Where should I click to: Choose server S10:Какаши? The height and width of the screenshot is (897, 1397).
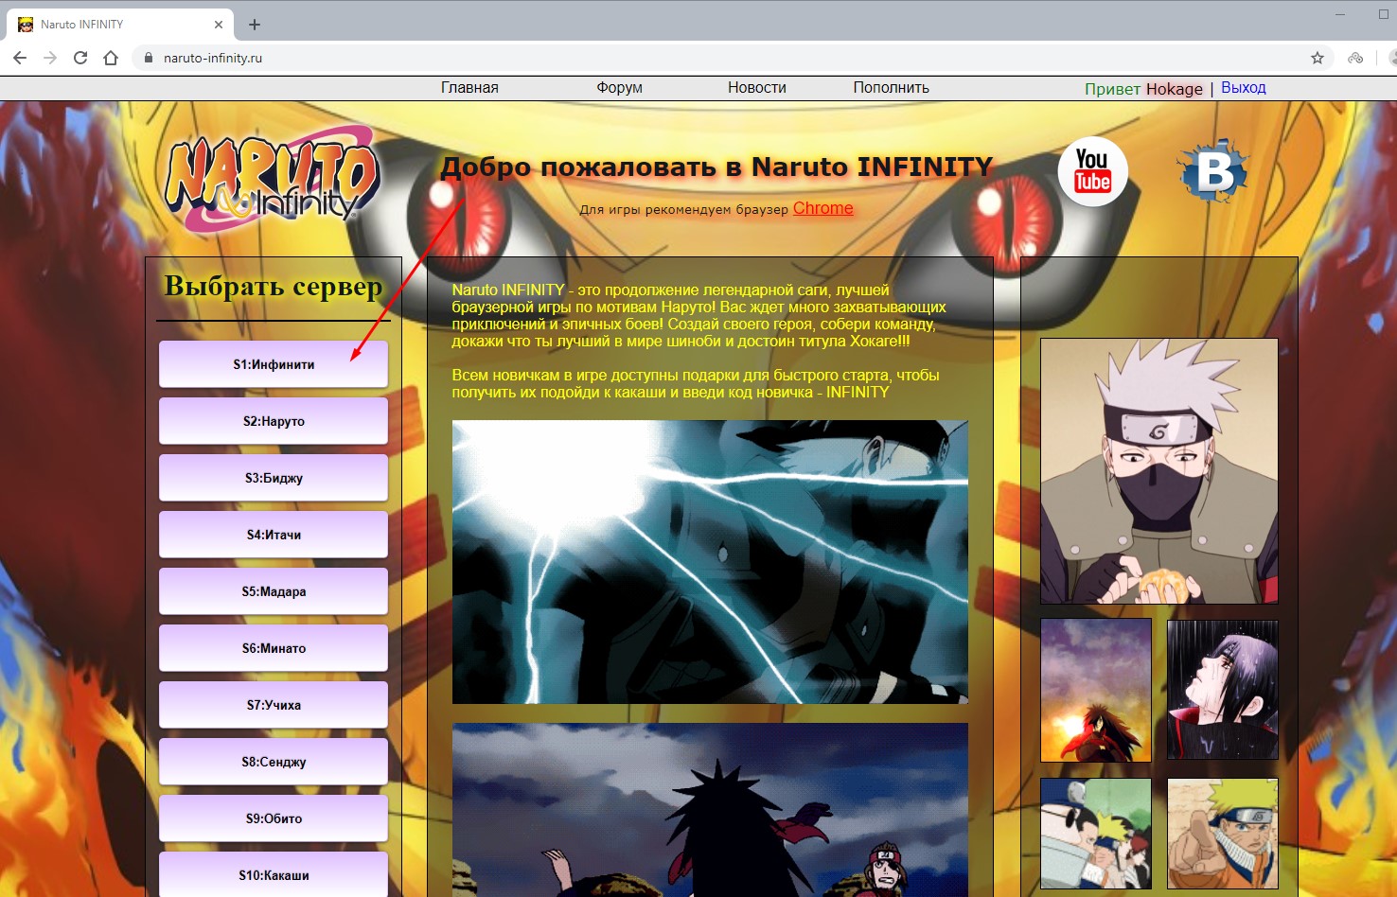274,874
